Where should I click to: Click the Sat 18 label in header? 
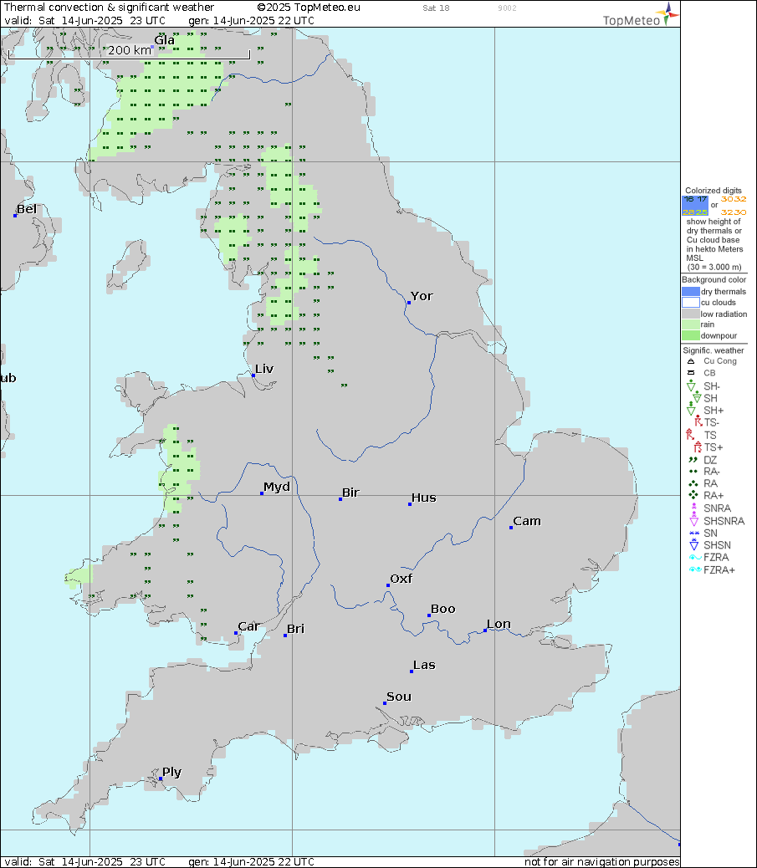coord(437,8)
